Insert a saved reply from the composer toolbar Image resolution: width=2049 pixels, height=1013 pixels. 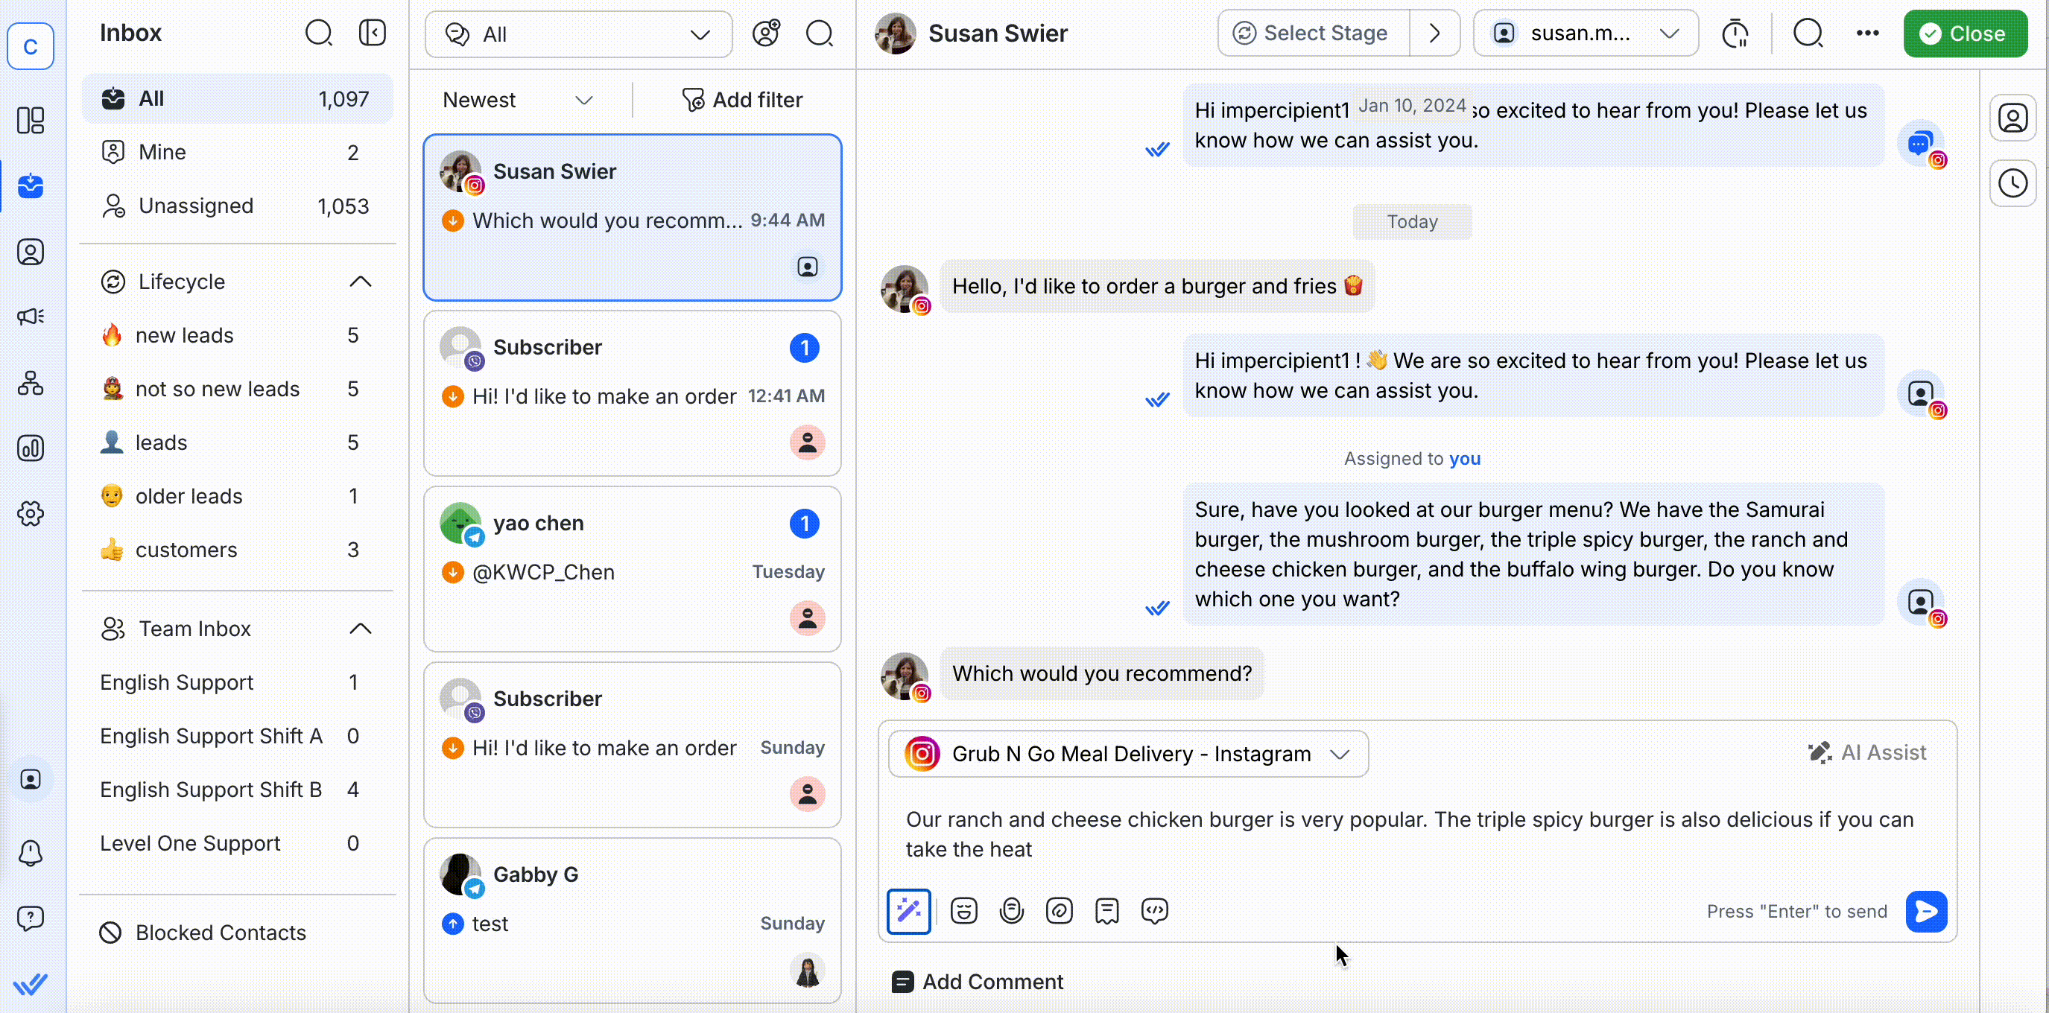click(1106, 910)
